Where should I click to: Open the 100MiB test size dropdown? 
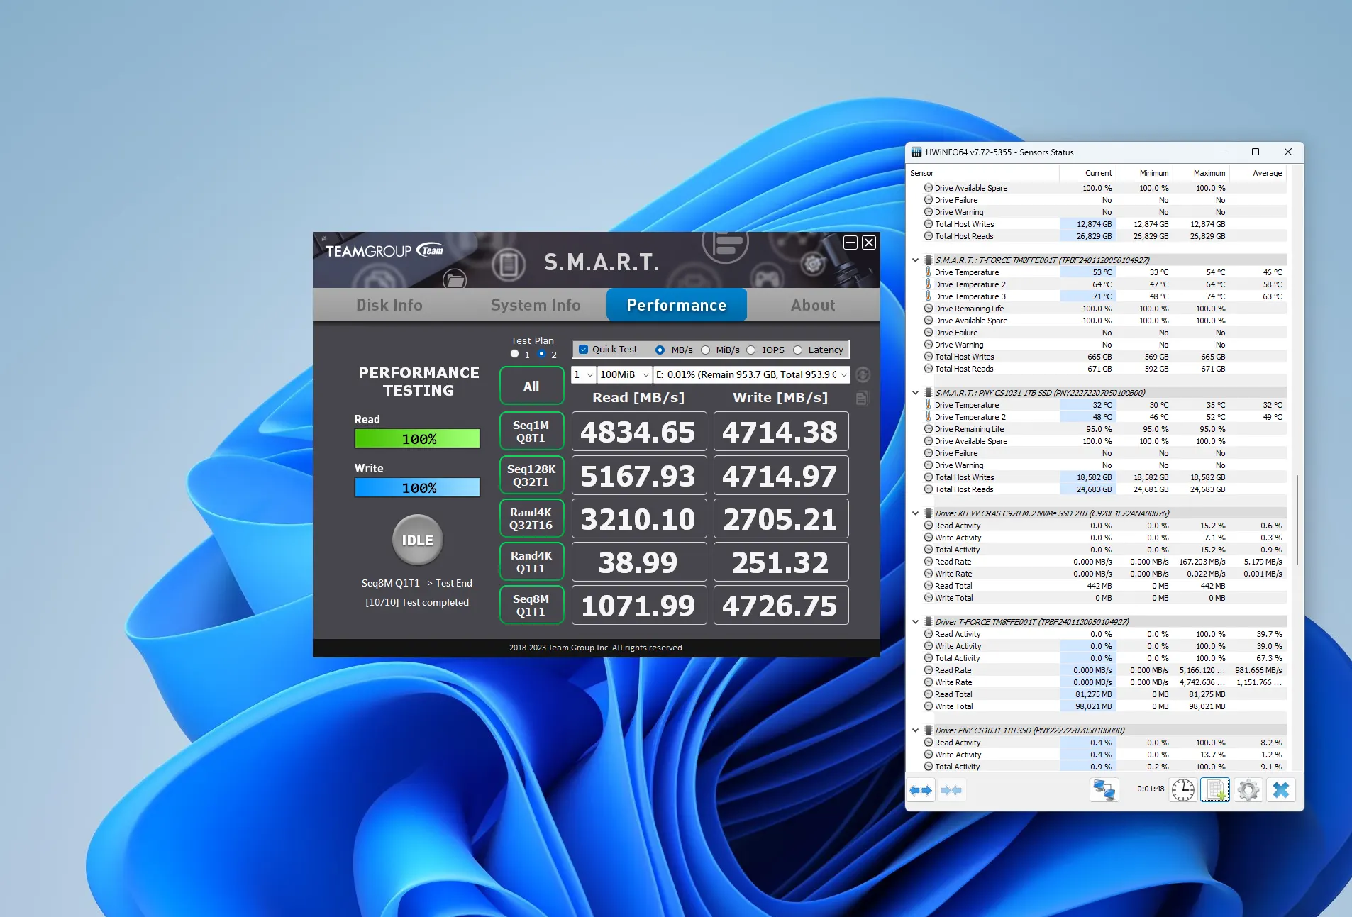(624, 374)
